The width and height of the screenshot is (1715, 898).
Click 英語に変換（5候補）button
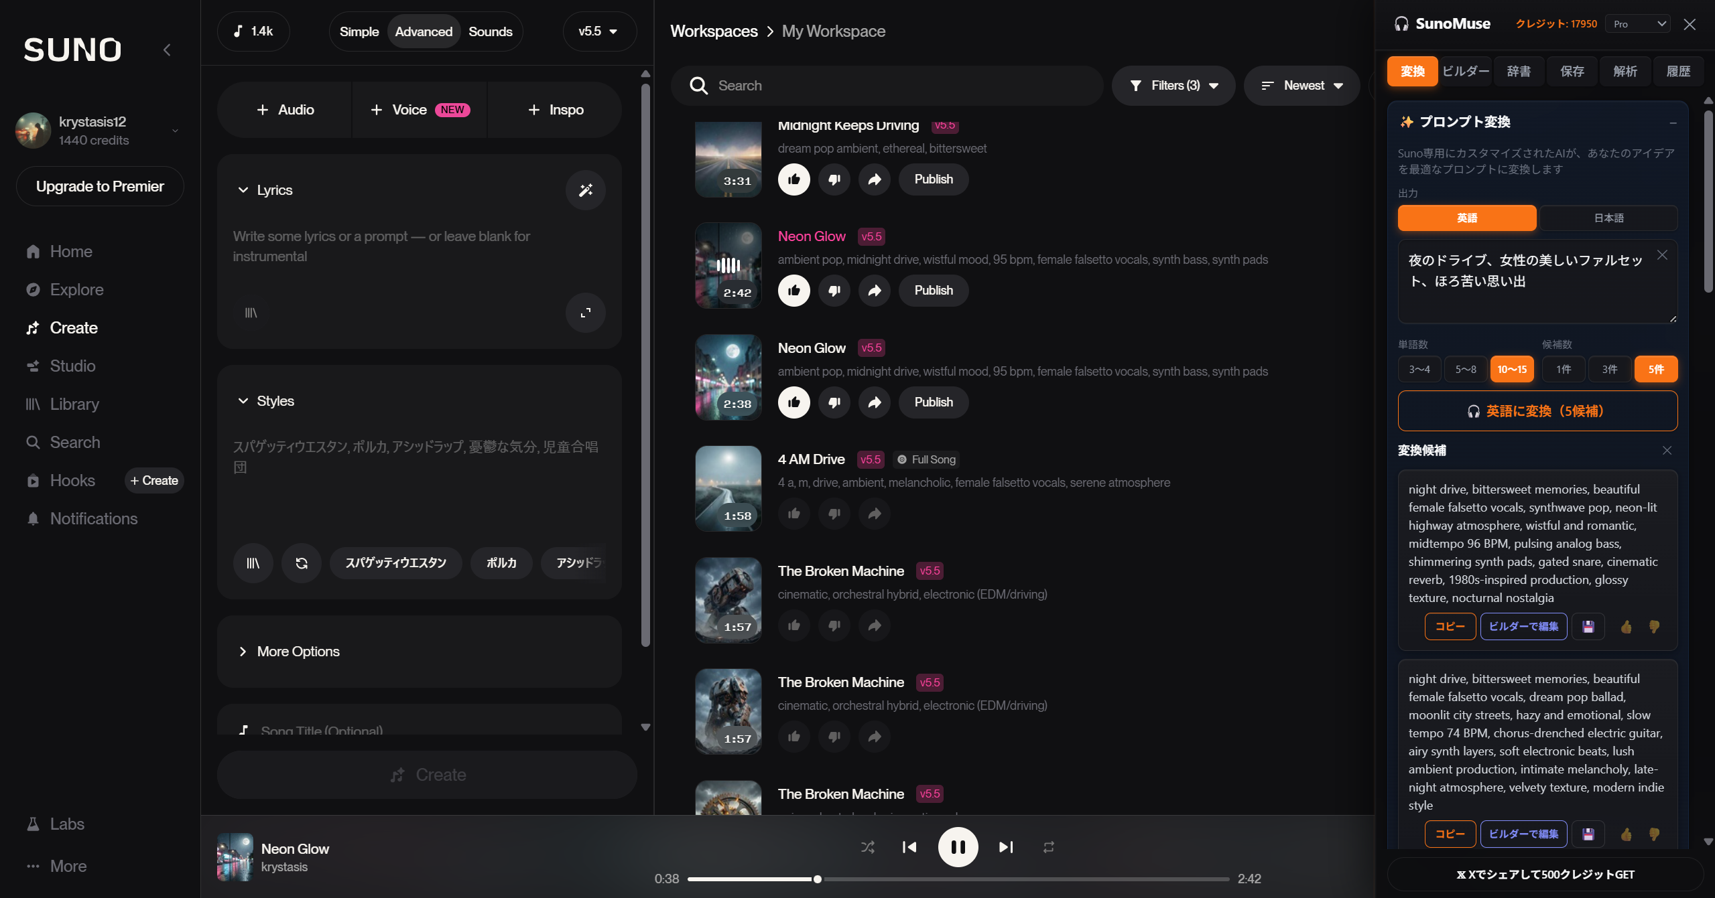1537,411
